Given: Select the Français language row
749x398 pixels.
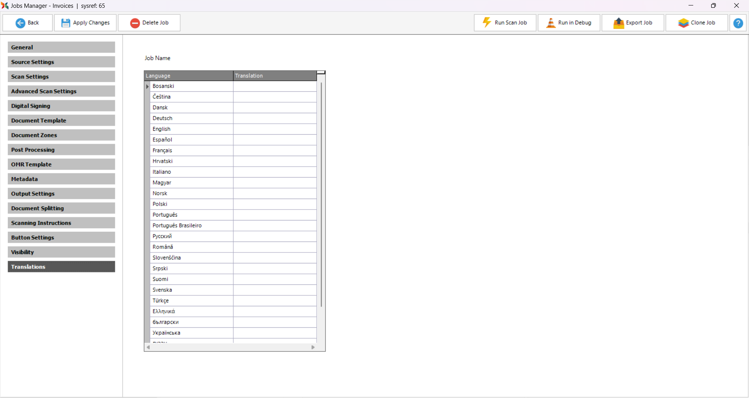Looking at the screenshot, I should (191, 151).
